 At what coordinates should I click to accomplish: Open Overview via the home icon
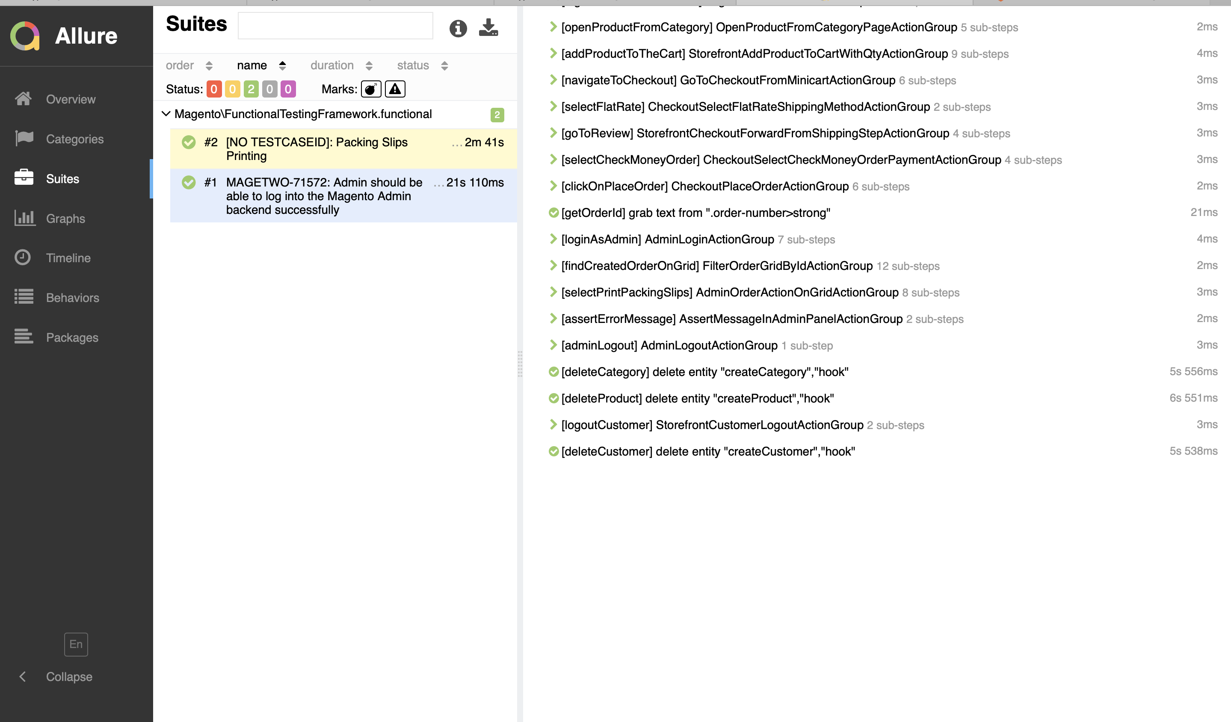coord(24,99)
